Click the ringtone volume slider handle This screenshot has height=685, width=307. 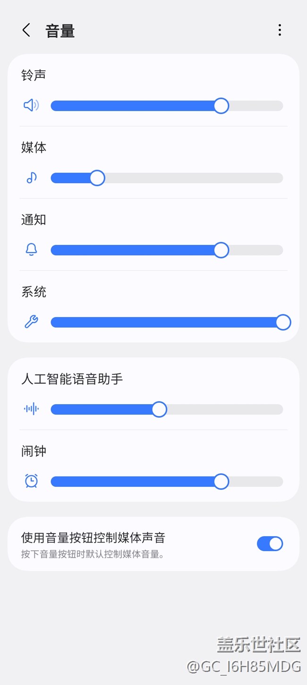pyautogui.click(x=221, y=106)
